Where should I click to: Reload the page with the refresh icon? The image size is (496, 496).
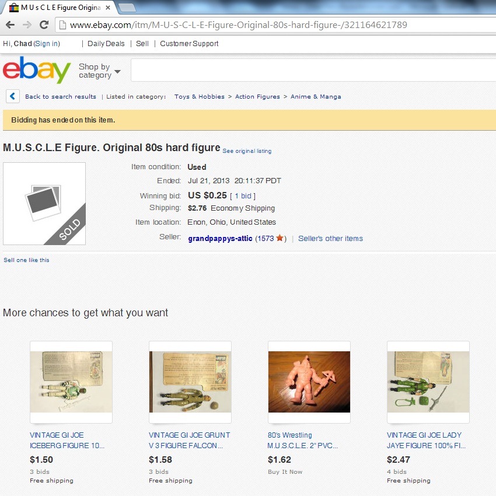[44, 25]
